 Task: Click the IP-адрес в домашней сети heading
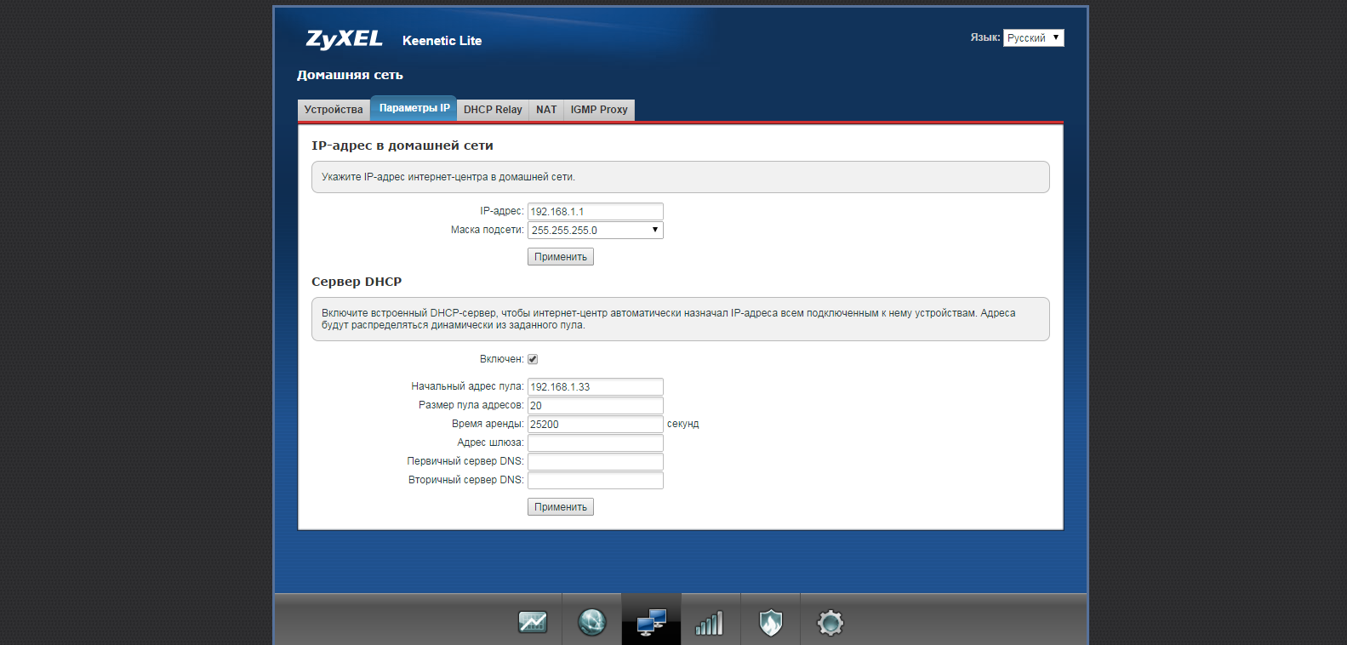(402, 146)
